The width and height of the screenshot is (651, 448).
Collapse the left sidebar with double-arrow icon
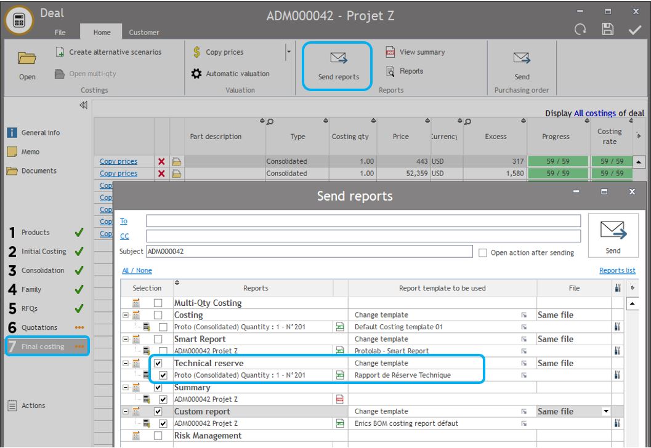83,106
